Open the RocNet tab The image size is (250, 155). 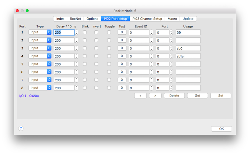coord(75,19)
